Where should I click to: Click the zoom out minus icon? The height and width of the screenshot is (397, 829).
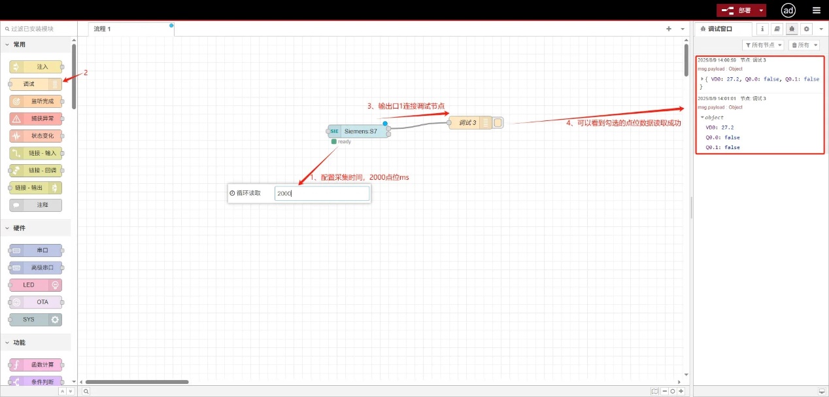point(664,391)
